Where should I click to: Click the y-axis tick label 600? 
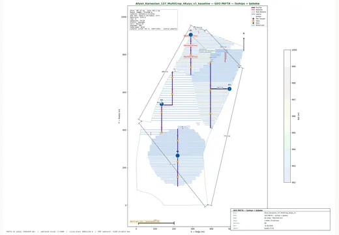[x=125, y=92]
